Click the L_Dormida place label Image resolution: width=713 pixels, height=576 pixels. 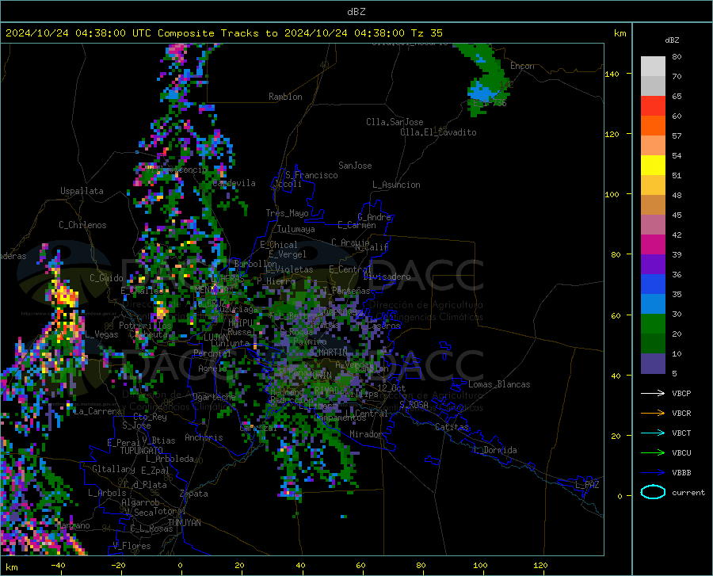494,450
